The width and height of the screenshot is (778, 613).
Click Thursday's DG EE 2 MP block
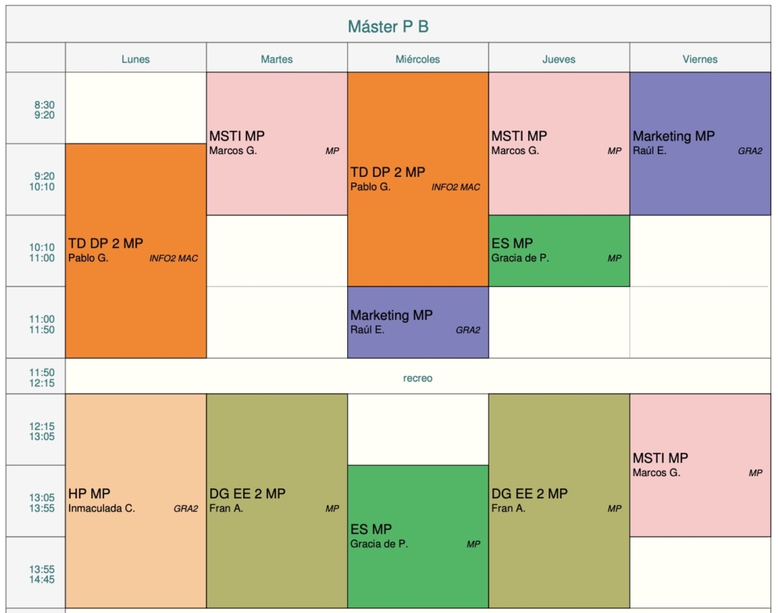(558, 501)
